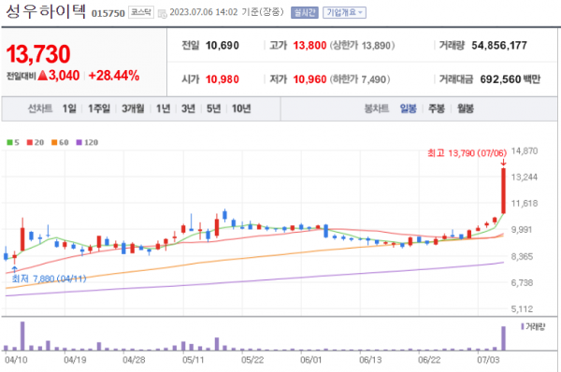Screen dimensions: 561x372
Task: Select the 1주일 line chart tab
Action: [99, 108]
